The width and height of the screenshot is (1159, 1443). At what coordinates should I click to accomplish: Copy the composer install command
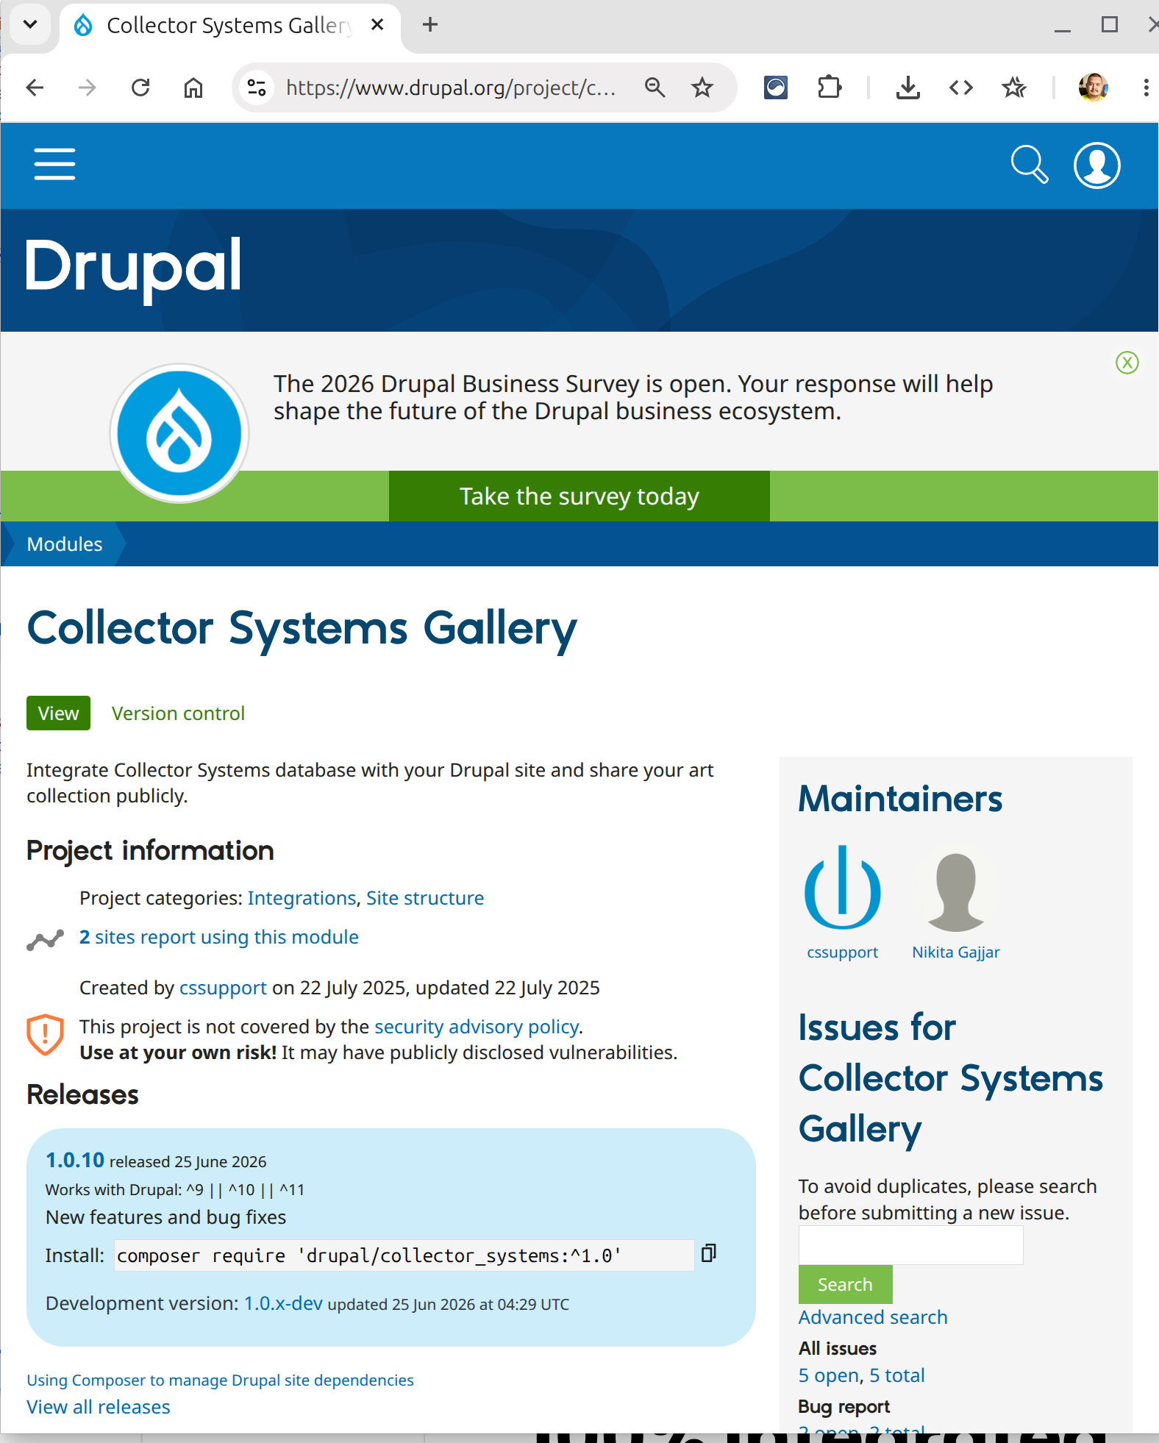708,1253
